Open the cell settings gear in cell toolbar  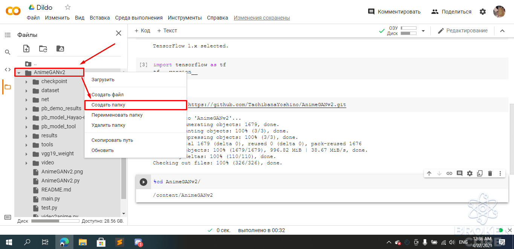coord(470,173)
